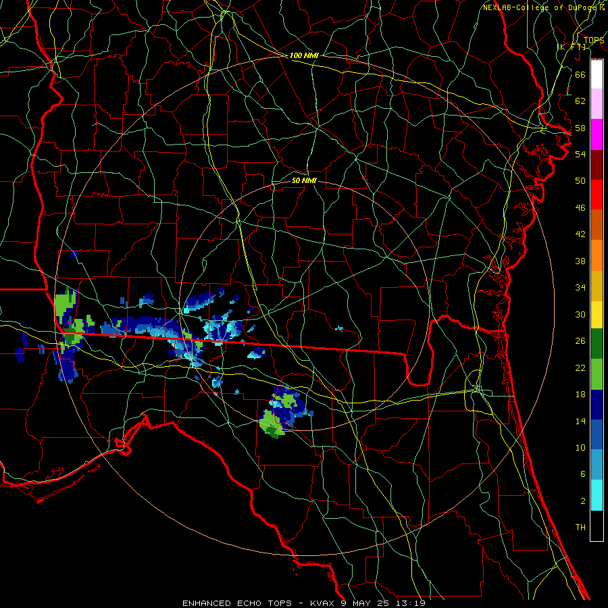Click the 50 NMI range ring label
The width and height of the screenshot is (608, 608).
[x=304, y=180]
